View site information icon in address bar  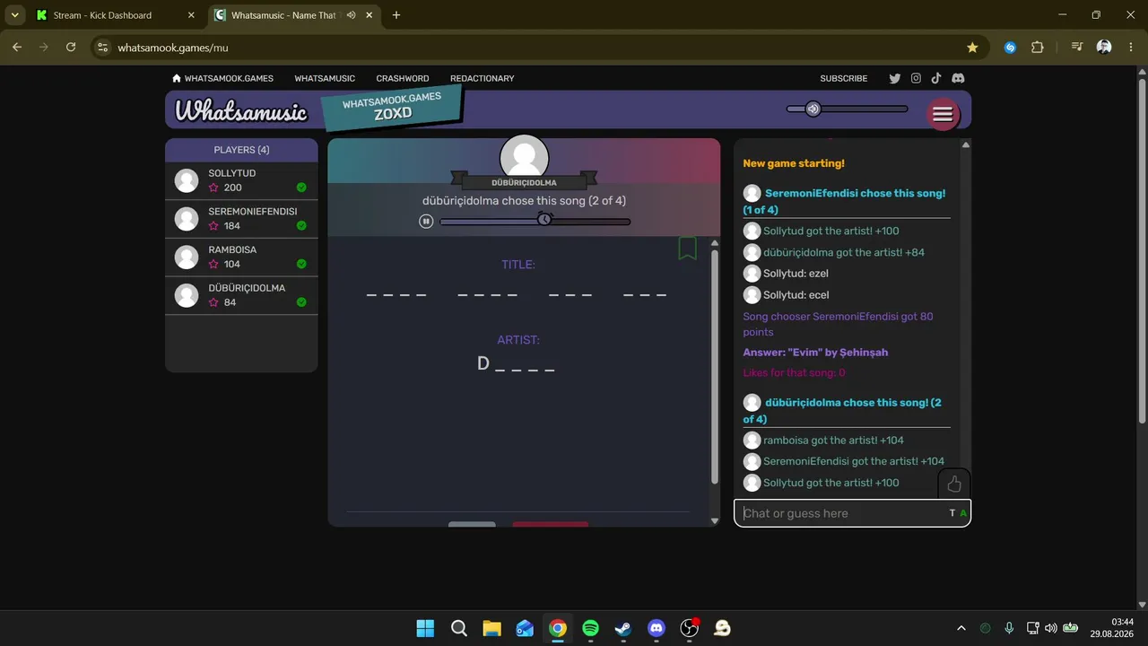click(102, 48)
